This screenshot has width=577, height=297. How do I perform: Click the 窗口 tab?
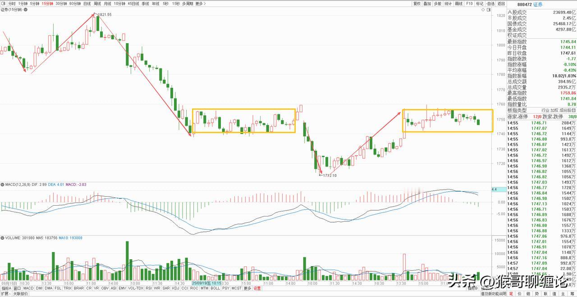17,288
